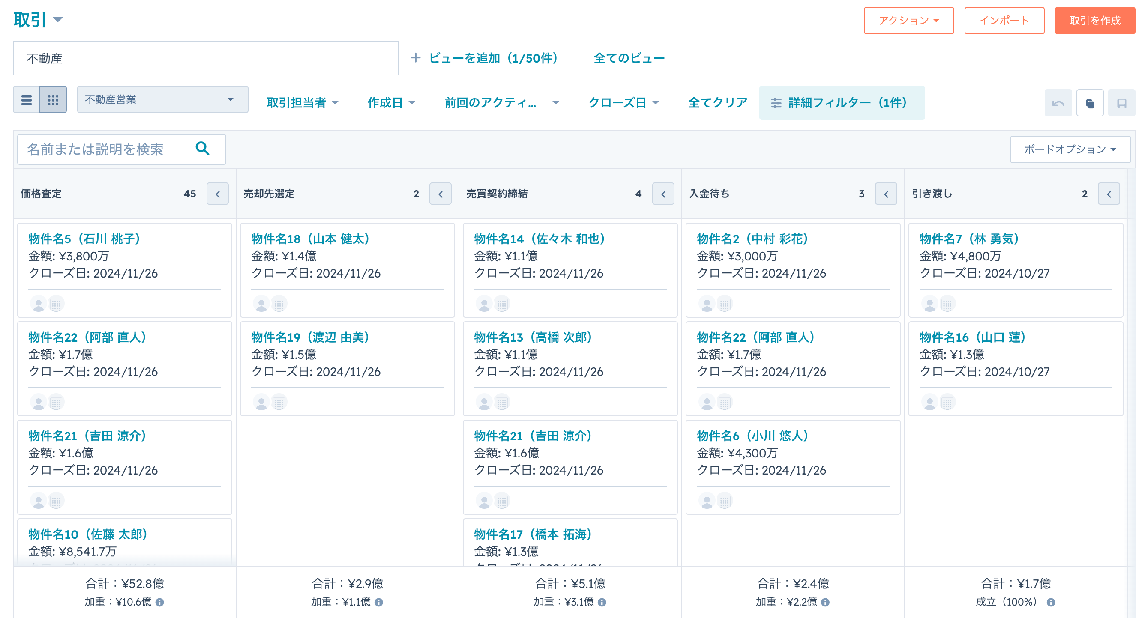Screen dimensions: 1145x627
Task: Click the 取引を作成 button
Action: click(1094, 21)
